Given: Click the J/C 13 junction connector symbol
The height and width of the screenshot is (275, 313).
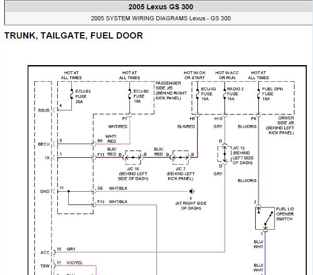Looking at the screenshot, I should pos(224,154).
